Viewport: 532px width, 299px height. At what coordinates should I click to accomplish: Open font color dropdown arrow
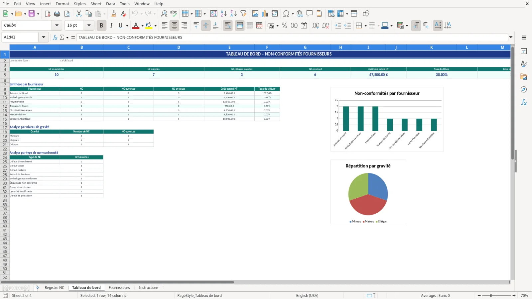click(x=142, y=26)
